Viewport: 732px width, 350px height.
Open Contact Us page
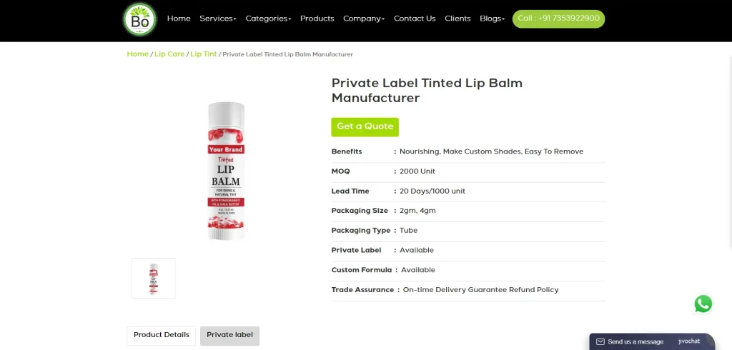415,19
